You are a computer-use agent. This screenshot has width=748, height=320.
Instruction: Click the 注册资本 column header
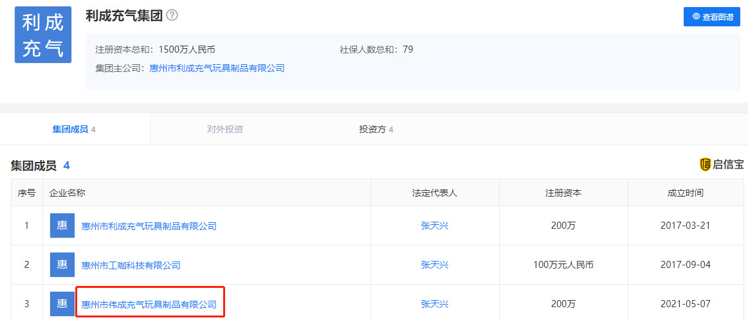point(563,193)
